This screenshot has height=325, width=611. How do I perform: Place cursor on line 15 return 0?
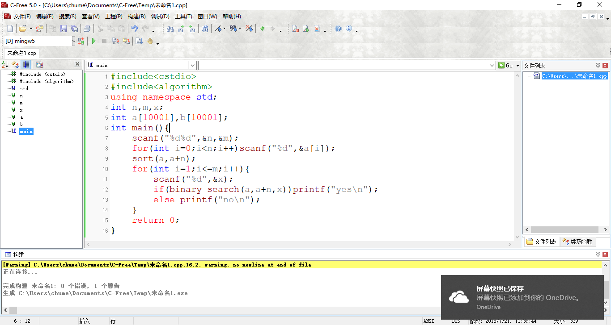tap(155, 220)
